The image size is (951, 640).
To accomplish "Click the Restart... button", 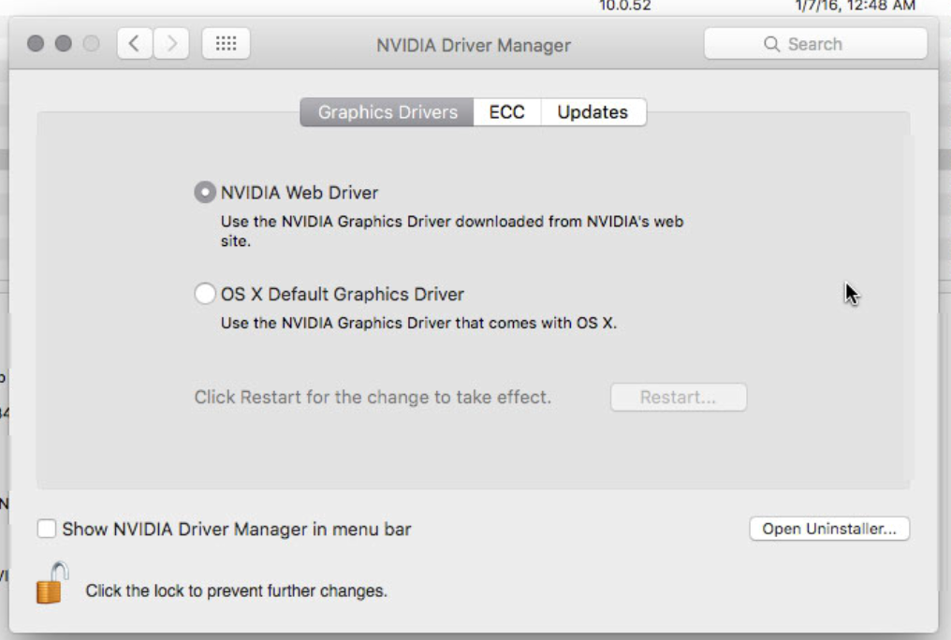I will 678,397.
